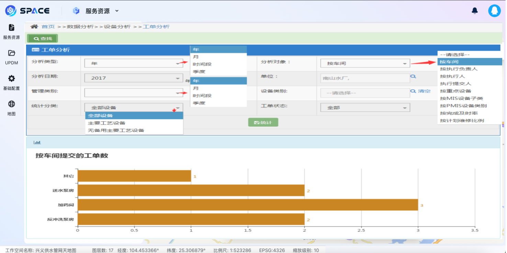The image size is (507, 253).
Task: Click the 单位 input field
Action: (x=365, y=78)
